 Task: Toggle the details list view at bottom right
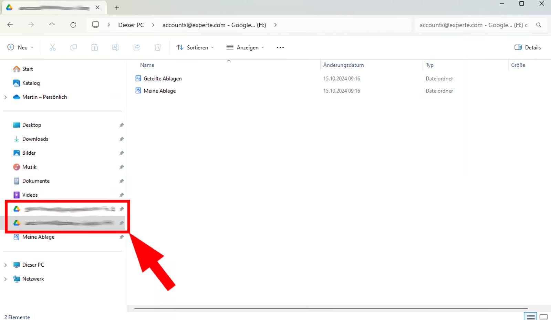click(x=530, y=316)
